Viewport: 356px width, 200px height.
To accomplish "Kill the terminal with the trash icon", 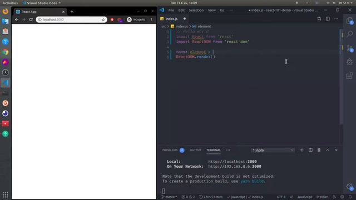I will [319, 150].
